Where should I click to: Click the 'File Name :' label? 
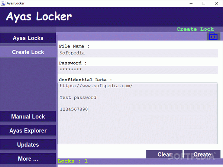pyautogui.click(x=74, y=46)
